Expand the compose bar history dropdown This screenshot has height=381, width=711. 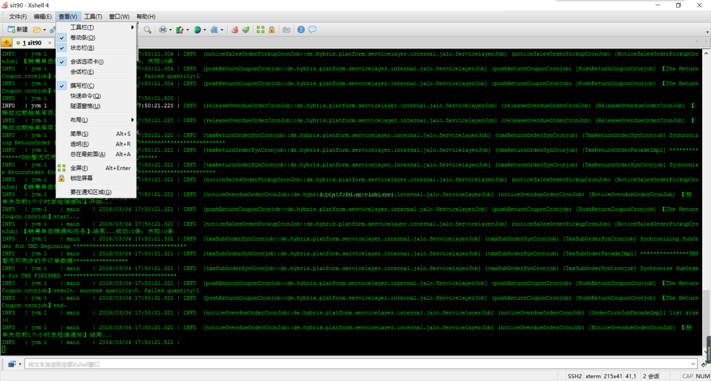click(x=693, y=364)
